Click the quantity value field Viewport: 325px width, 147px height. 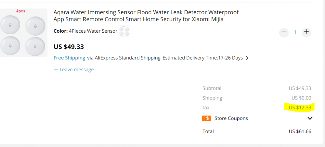(295, 32)
